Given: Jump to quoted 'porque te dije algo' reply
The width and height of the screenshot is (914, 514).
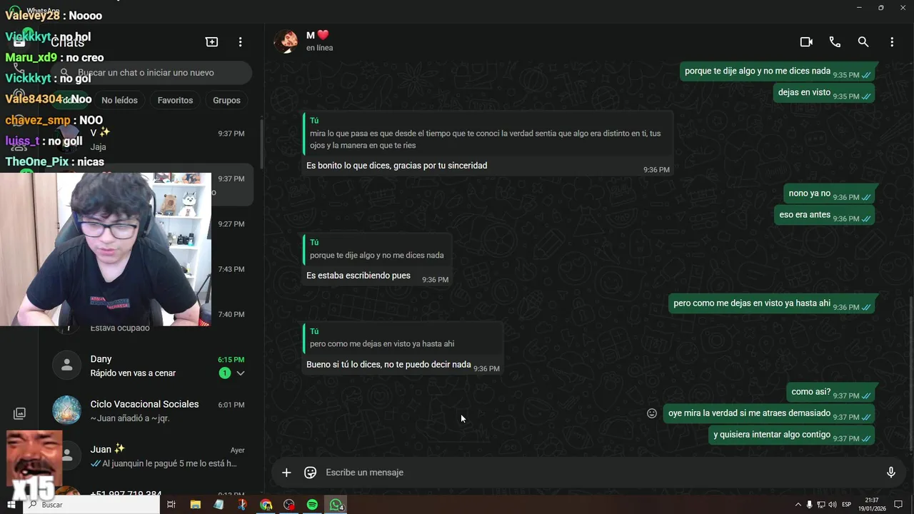Looking at the screenshot, I should click(x=376, y=248).
